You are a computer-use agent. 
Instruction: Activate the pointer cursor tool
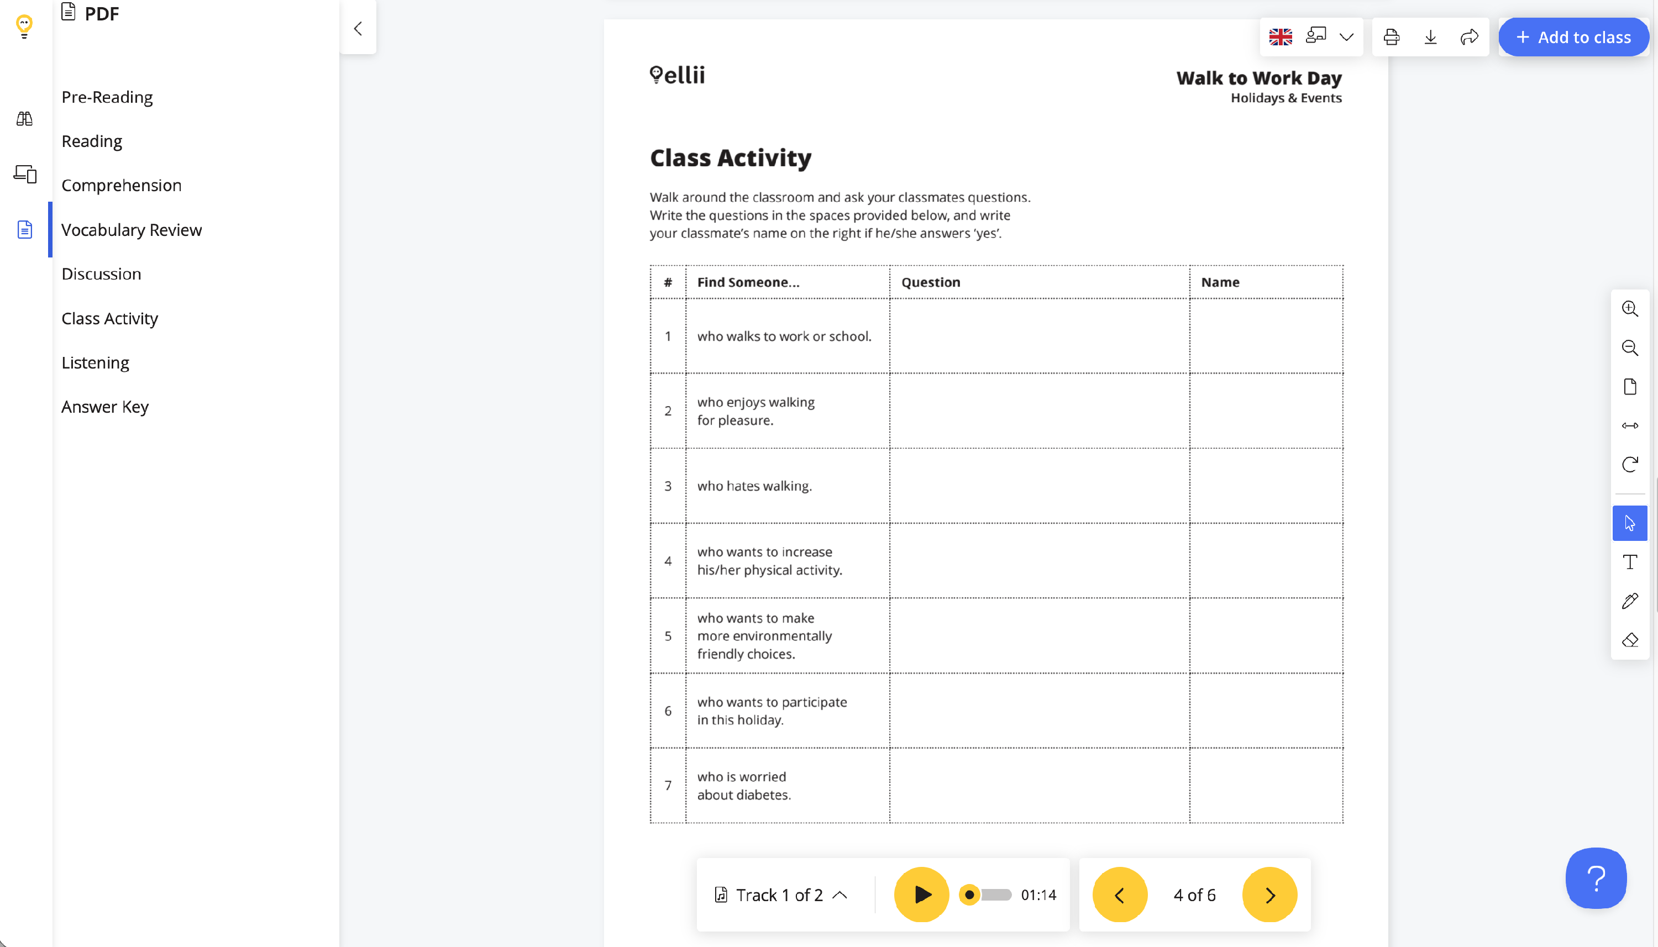1629,523
